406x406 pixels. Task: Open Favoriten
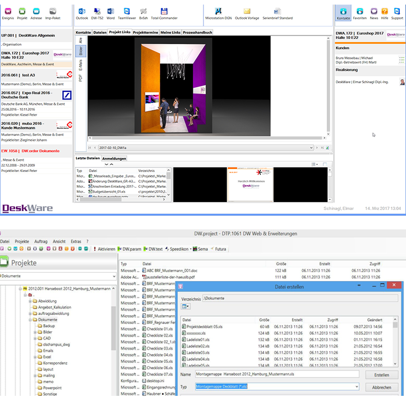coord(360,14)
